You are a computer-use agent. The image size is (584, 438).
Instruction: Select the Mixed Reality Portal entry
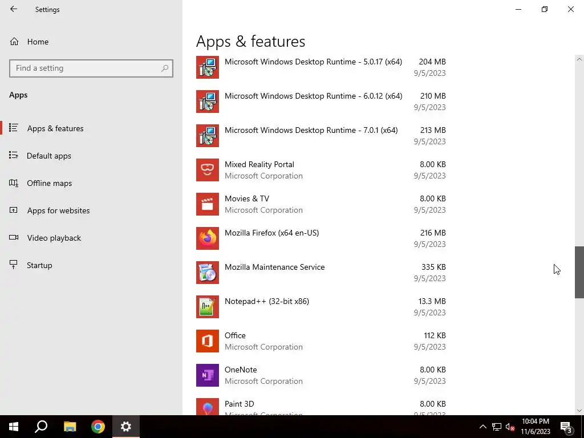(x=321, y=170)
